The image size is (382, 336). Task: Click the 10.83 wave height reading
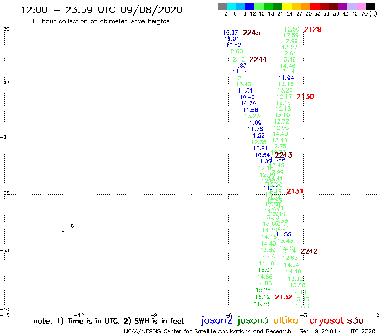[x=239, y=66]
